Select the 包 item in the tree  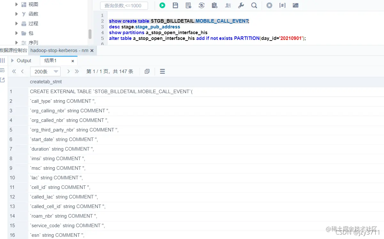31,33
